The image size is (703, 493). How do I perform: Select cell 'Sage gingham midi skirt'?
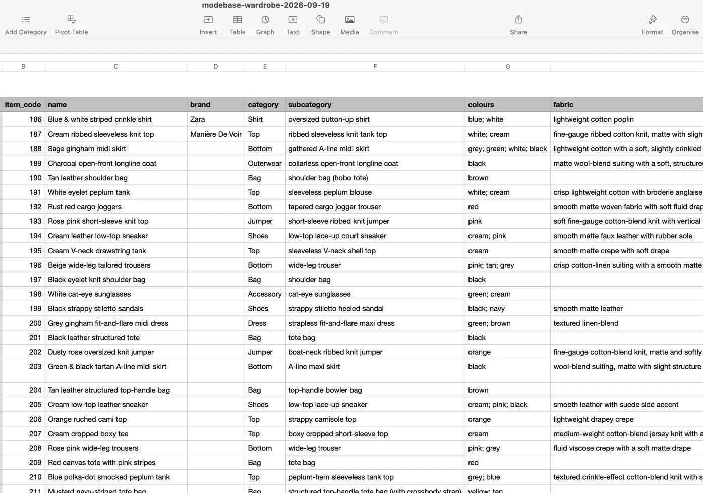(x=116, y=149)
